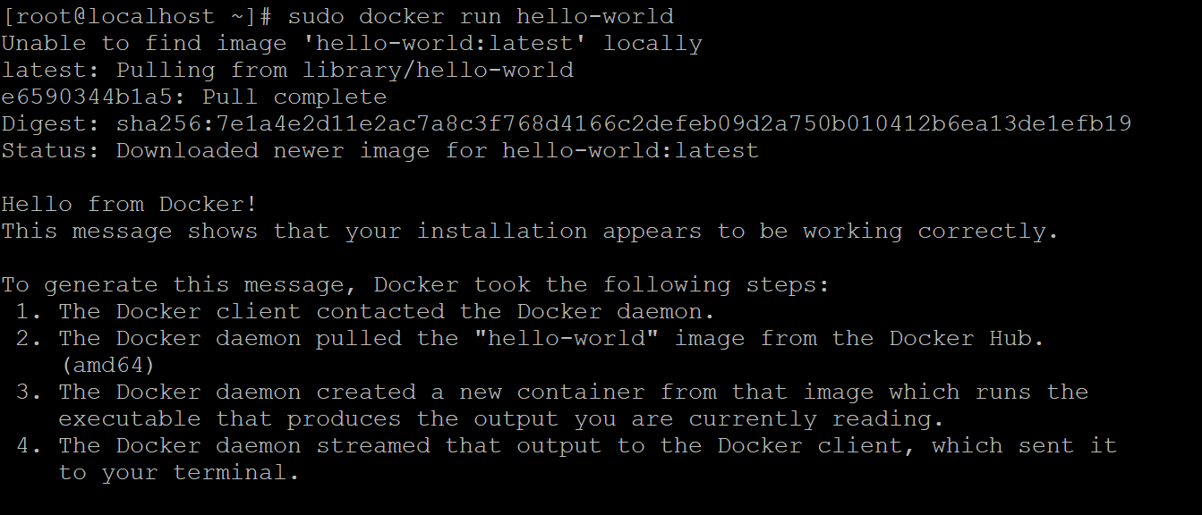Screen dimensions: 1202x515
Task: Click step 3 about creating a new container
Action: coord(573,393)
